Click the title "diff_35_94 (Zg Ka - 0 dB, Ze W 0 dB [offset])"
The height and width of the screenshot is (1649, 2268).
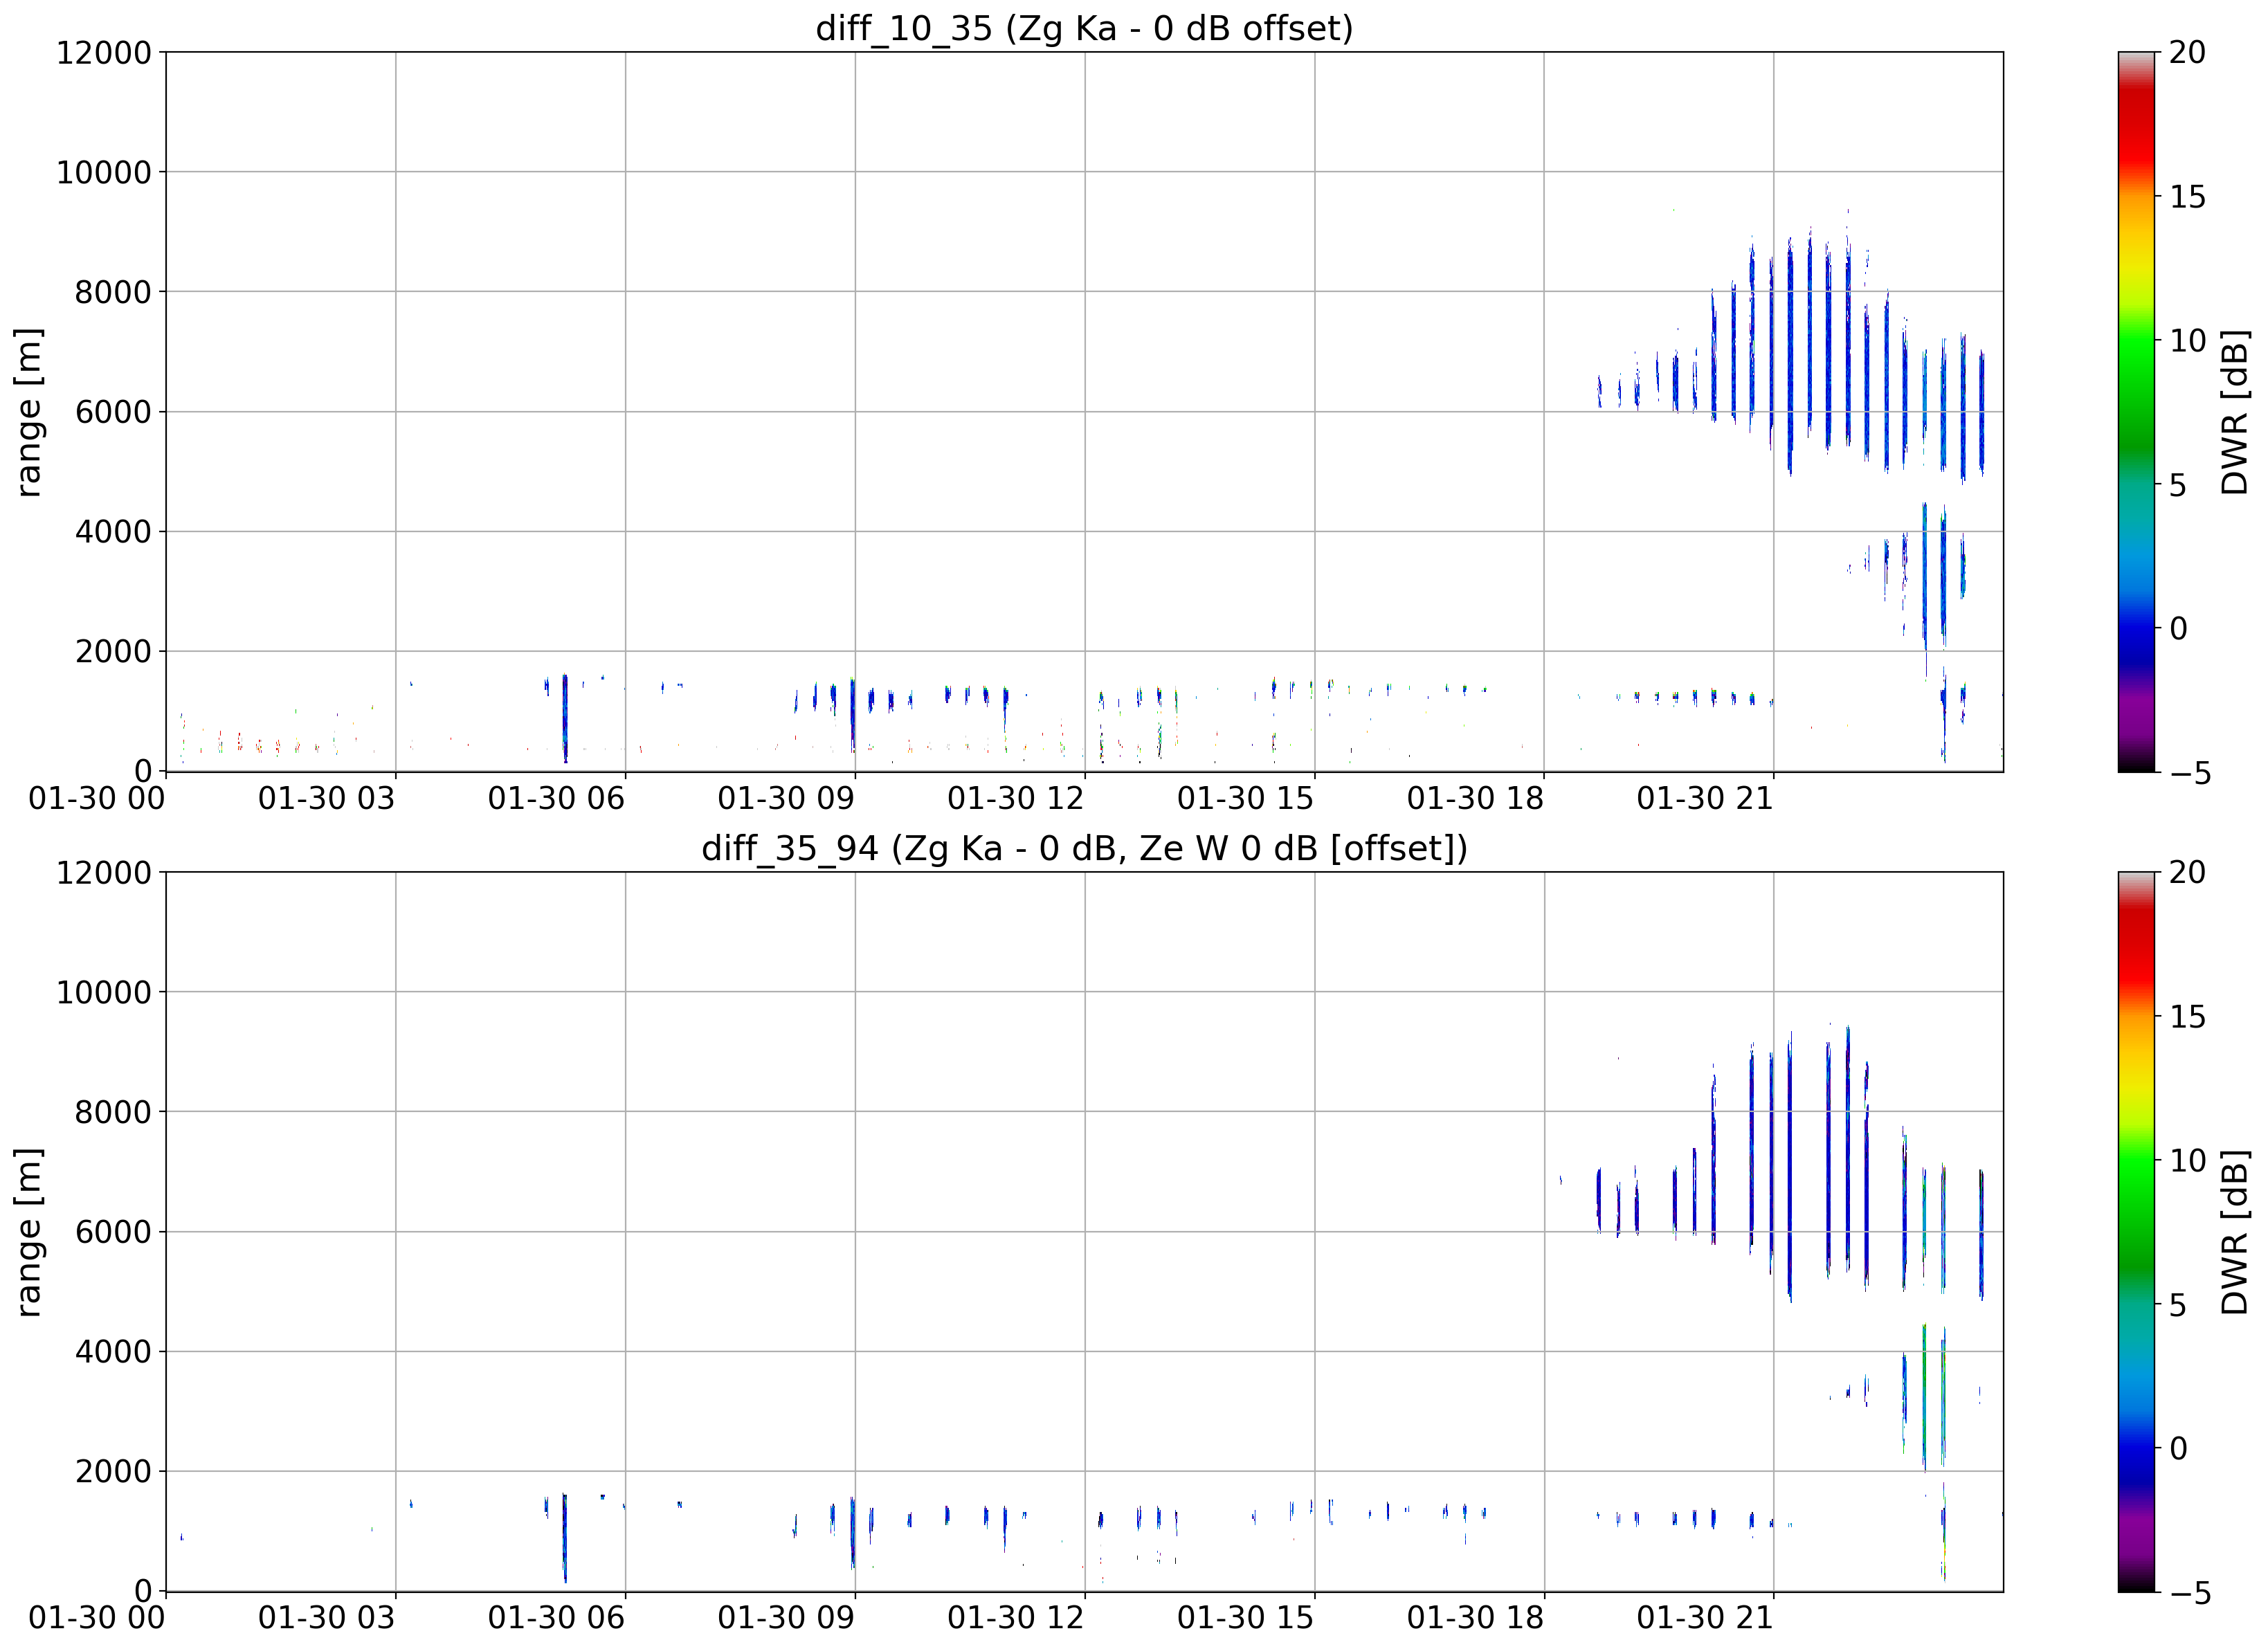pyautogui.click(x=1084, y=848)
